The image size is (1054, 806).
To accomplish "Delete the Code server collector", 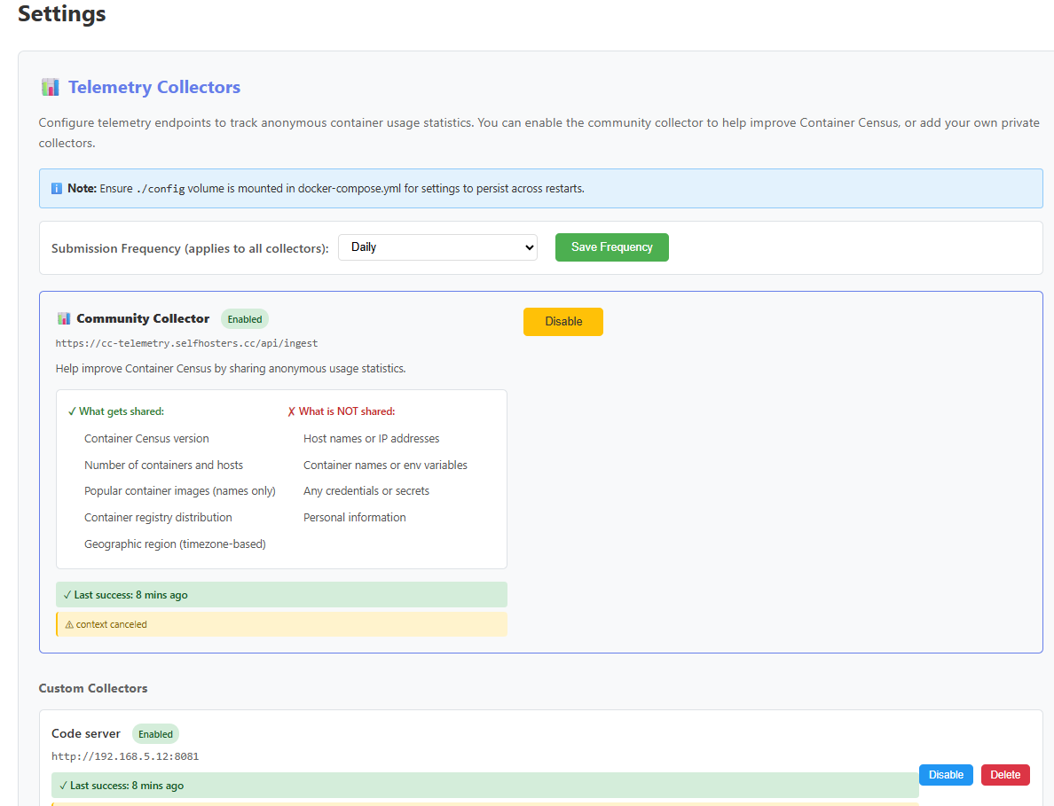I will click(x=1005, y=775).
